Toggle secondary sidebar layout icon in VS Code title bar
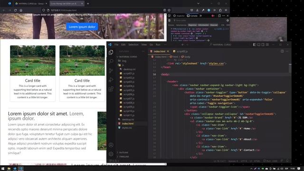 pos(263,45)
